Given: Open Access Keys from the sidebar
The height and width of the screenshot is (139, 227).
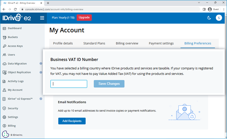Looking at the screenshot, I should point(15,46).
